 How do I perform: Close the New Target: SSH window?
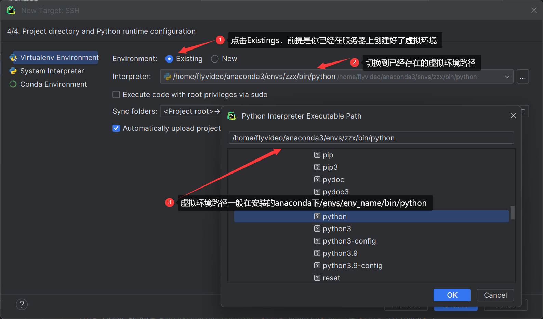[x=534, y=10]
